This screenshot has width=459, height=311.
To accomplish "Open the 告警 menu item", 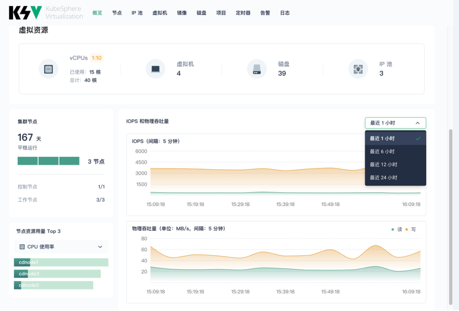I will (x=265, y=13).
